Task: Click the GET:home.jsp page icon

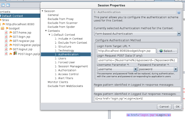Action: [6, 33]
